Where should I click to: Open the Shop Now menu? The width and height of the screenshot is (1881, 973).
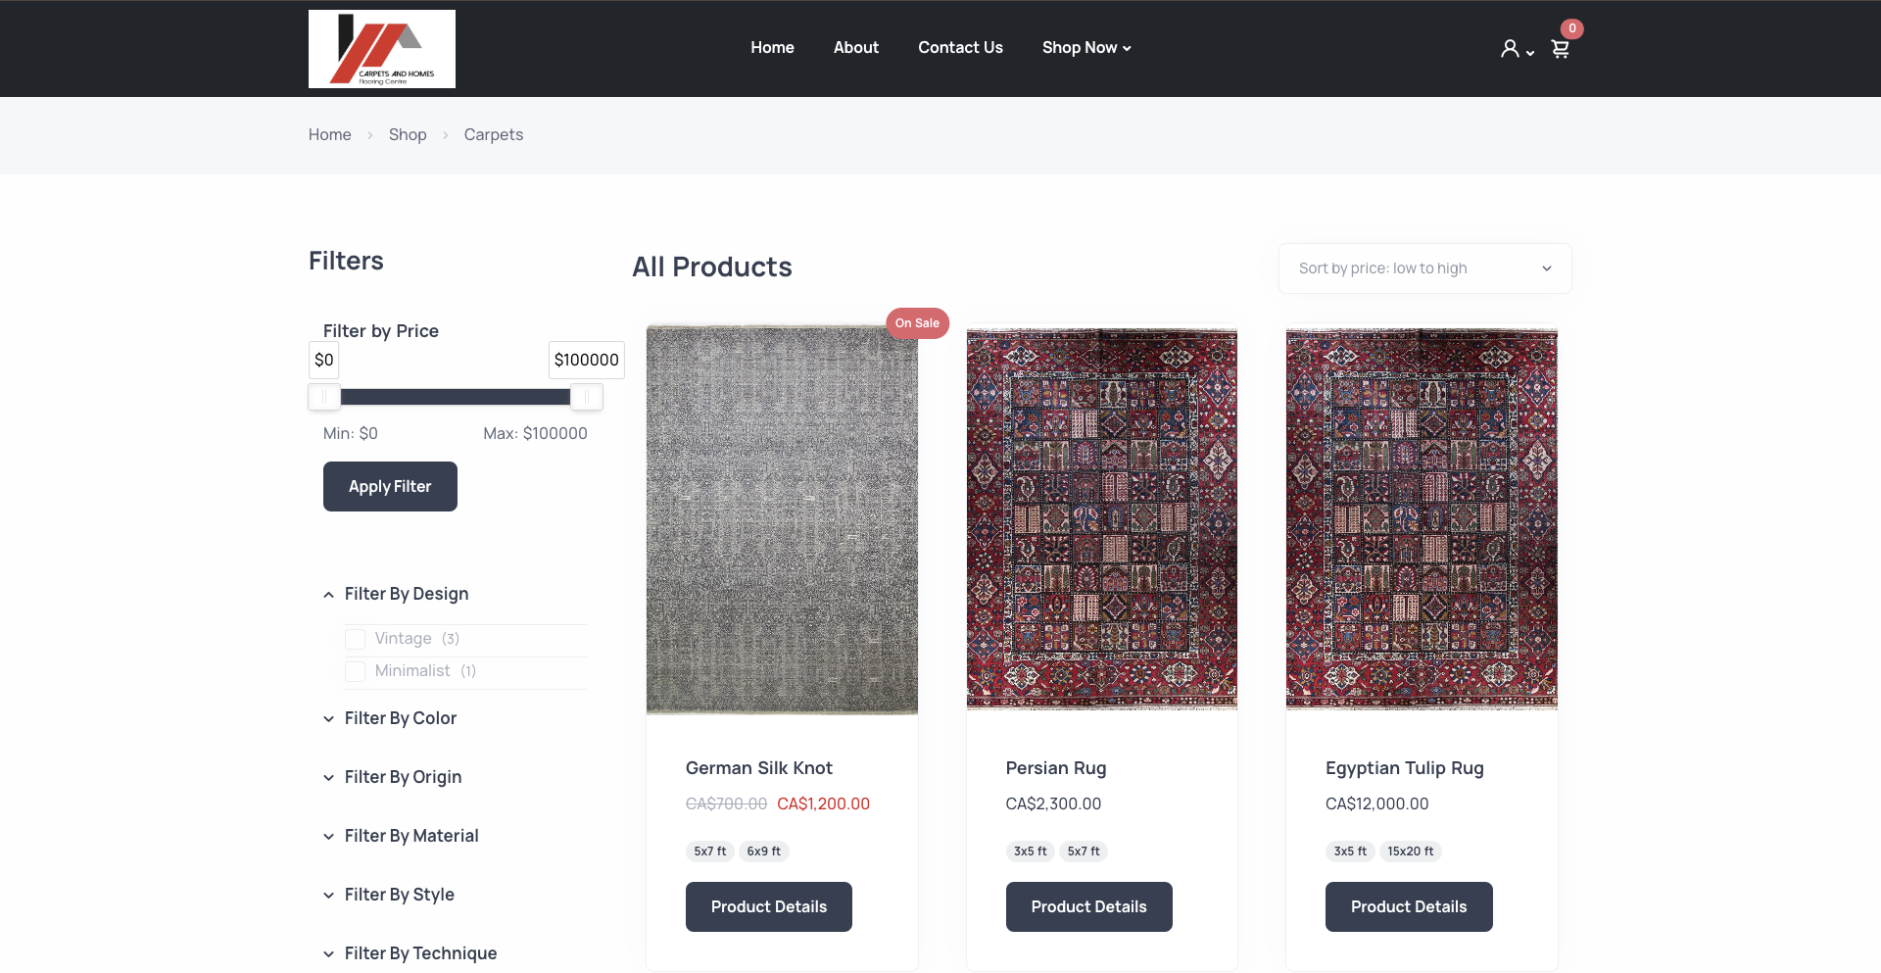[1086, 48]
